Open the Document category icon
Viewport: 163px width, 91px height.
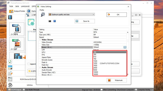click(10, 73)
